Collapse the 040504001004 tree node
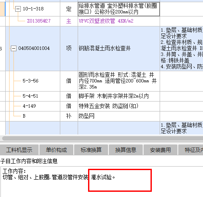203x197 pixels. pos(13,48)
